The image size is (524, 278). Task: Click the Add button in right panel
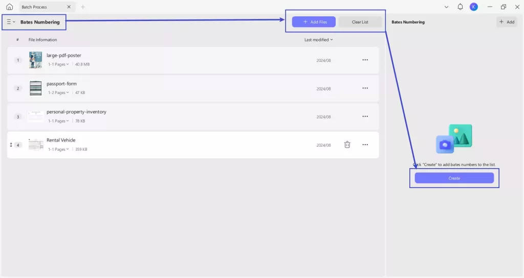[507, 21]
